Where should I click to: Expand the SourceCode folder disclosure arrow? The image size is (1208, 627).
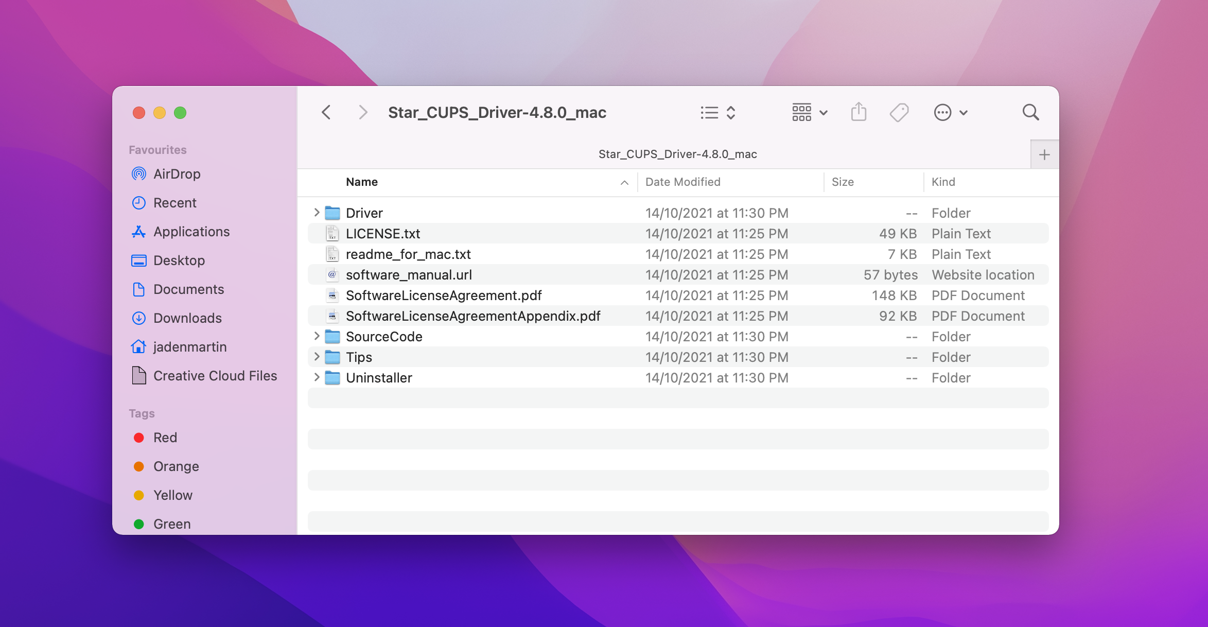pos(317,336)
